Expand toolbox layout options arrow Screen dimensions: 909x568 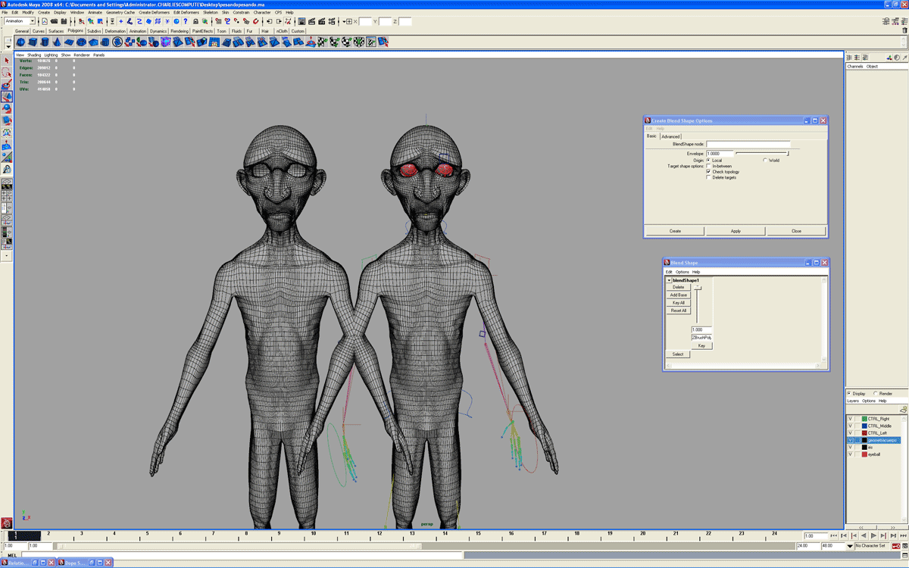pos(7,255)
